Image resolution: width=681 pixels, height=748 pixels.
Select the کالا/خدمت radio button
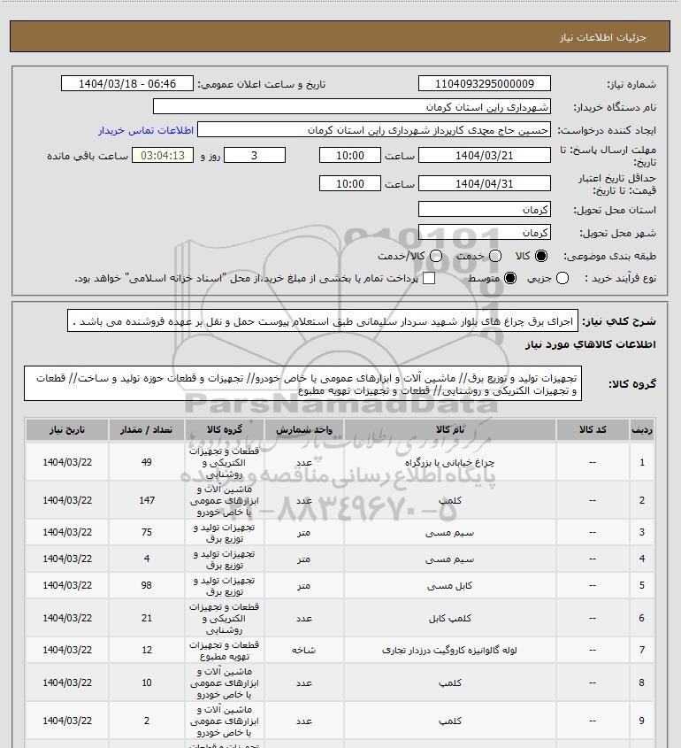tap(435, 256)
